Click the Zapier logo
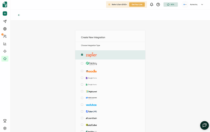Viewport: 210px width, 132px height. tap(91, 55)
